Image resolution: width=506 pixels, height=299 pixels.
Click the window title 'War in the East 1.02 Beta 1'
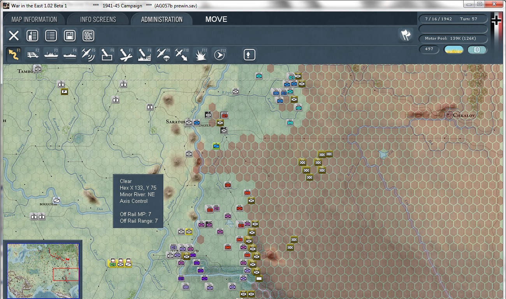(39, 6)
